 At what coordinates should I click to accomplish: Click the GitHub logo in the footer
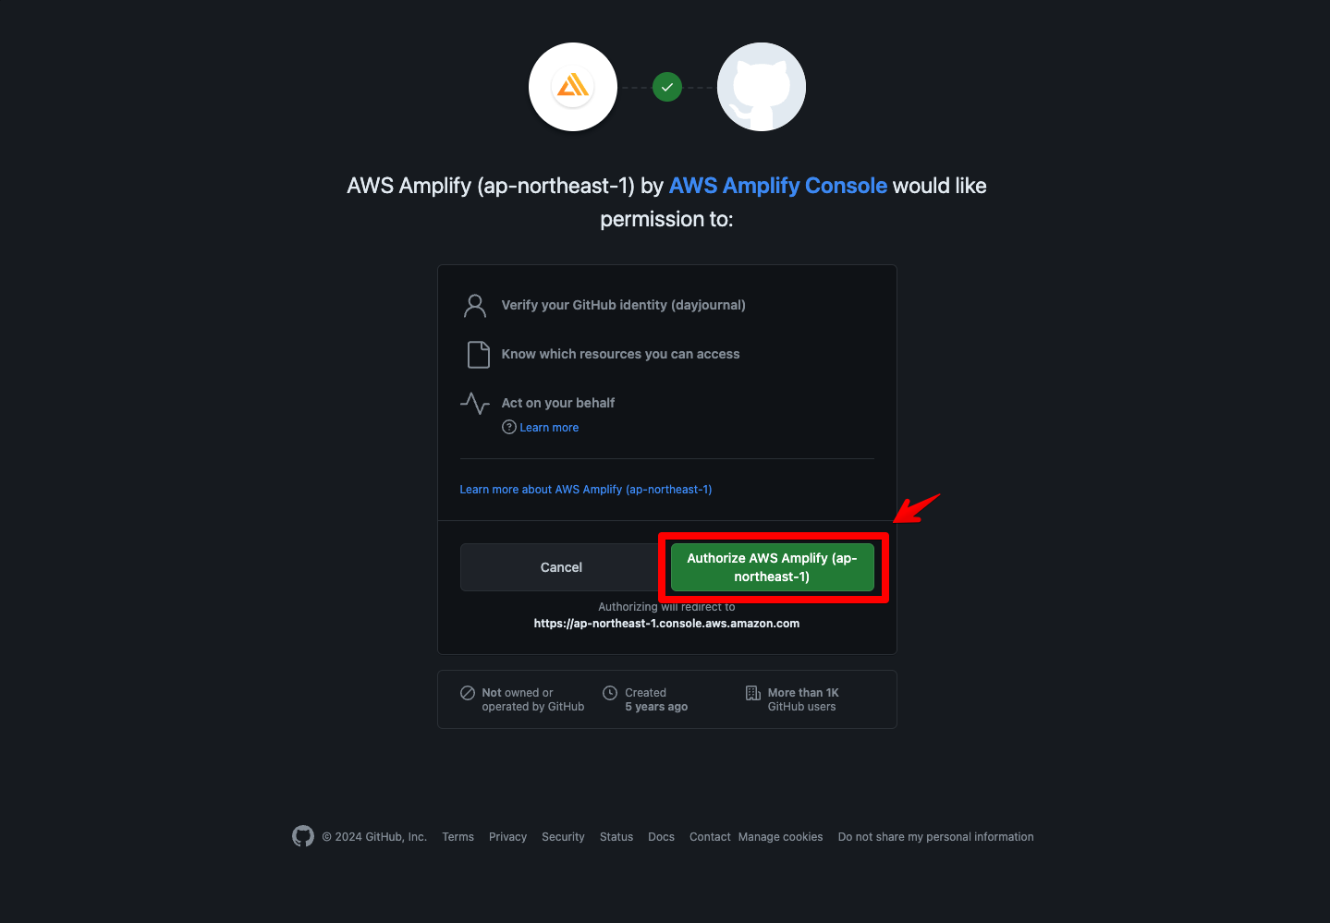pyautogui.click(x=303, y=836)
